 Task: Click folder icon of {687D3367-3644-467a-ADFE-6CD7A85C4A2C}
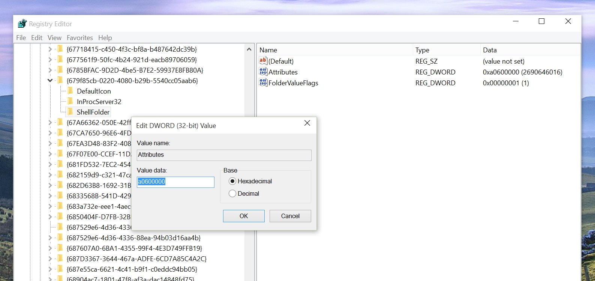point(60,259)
